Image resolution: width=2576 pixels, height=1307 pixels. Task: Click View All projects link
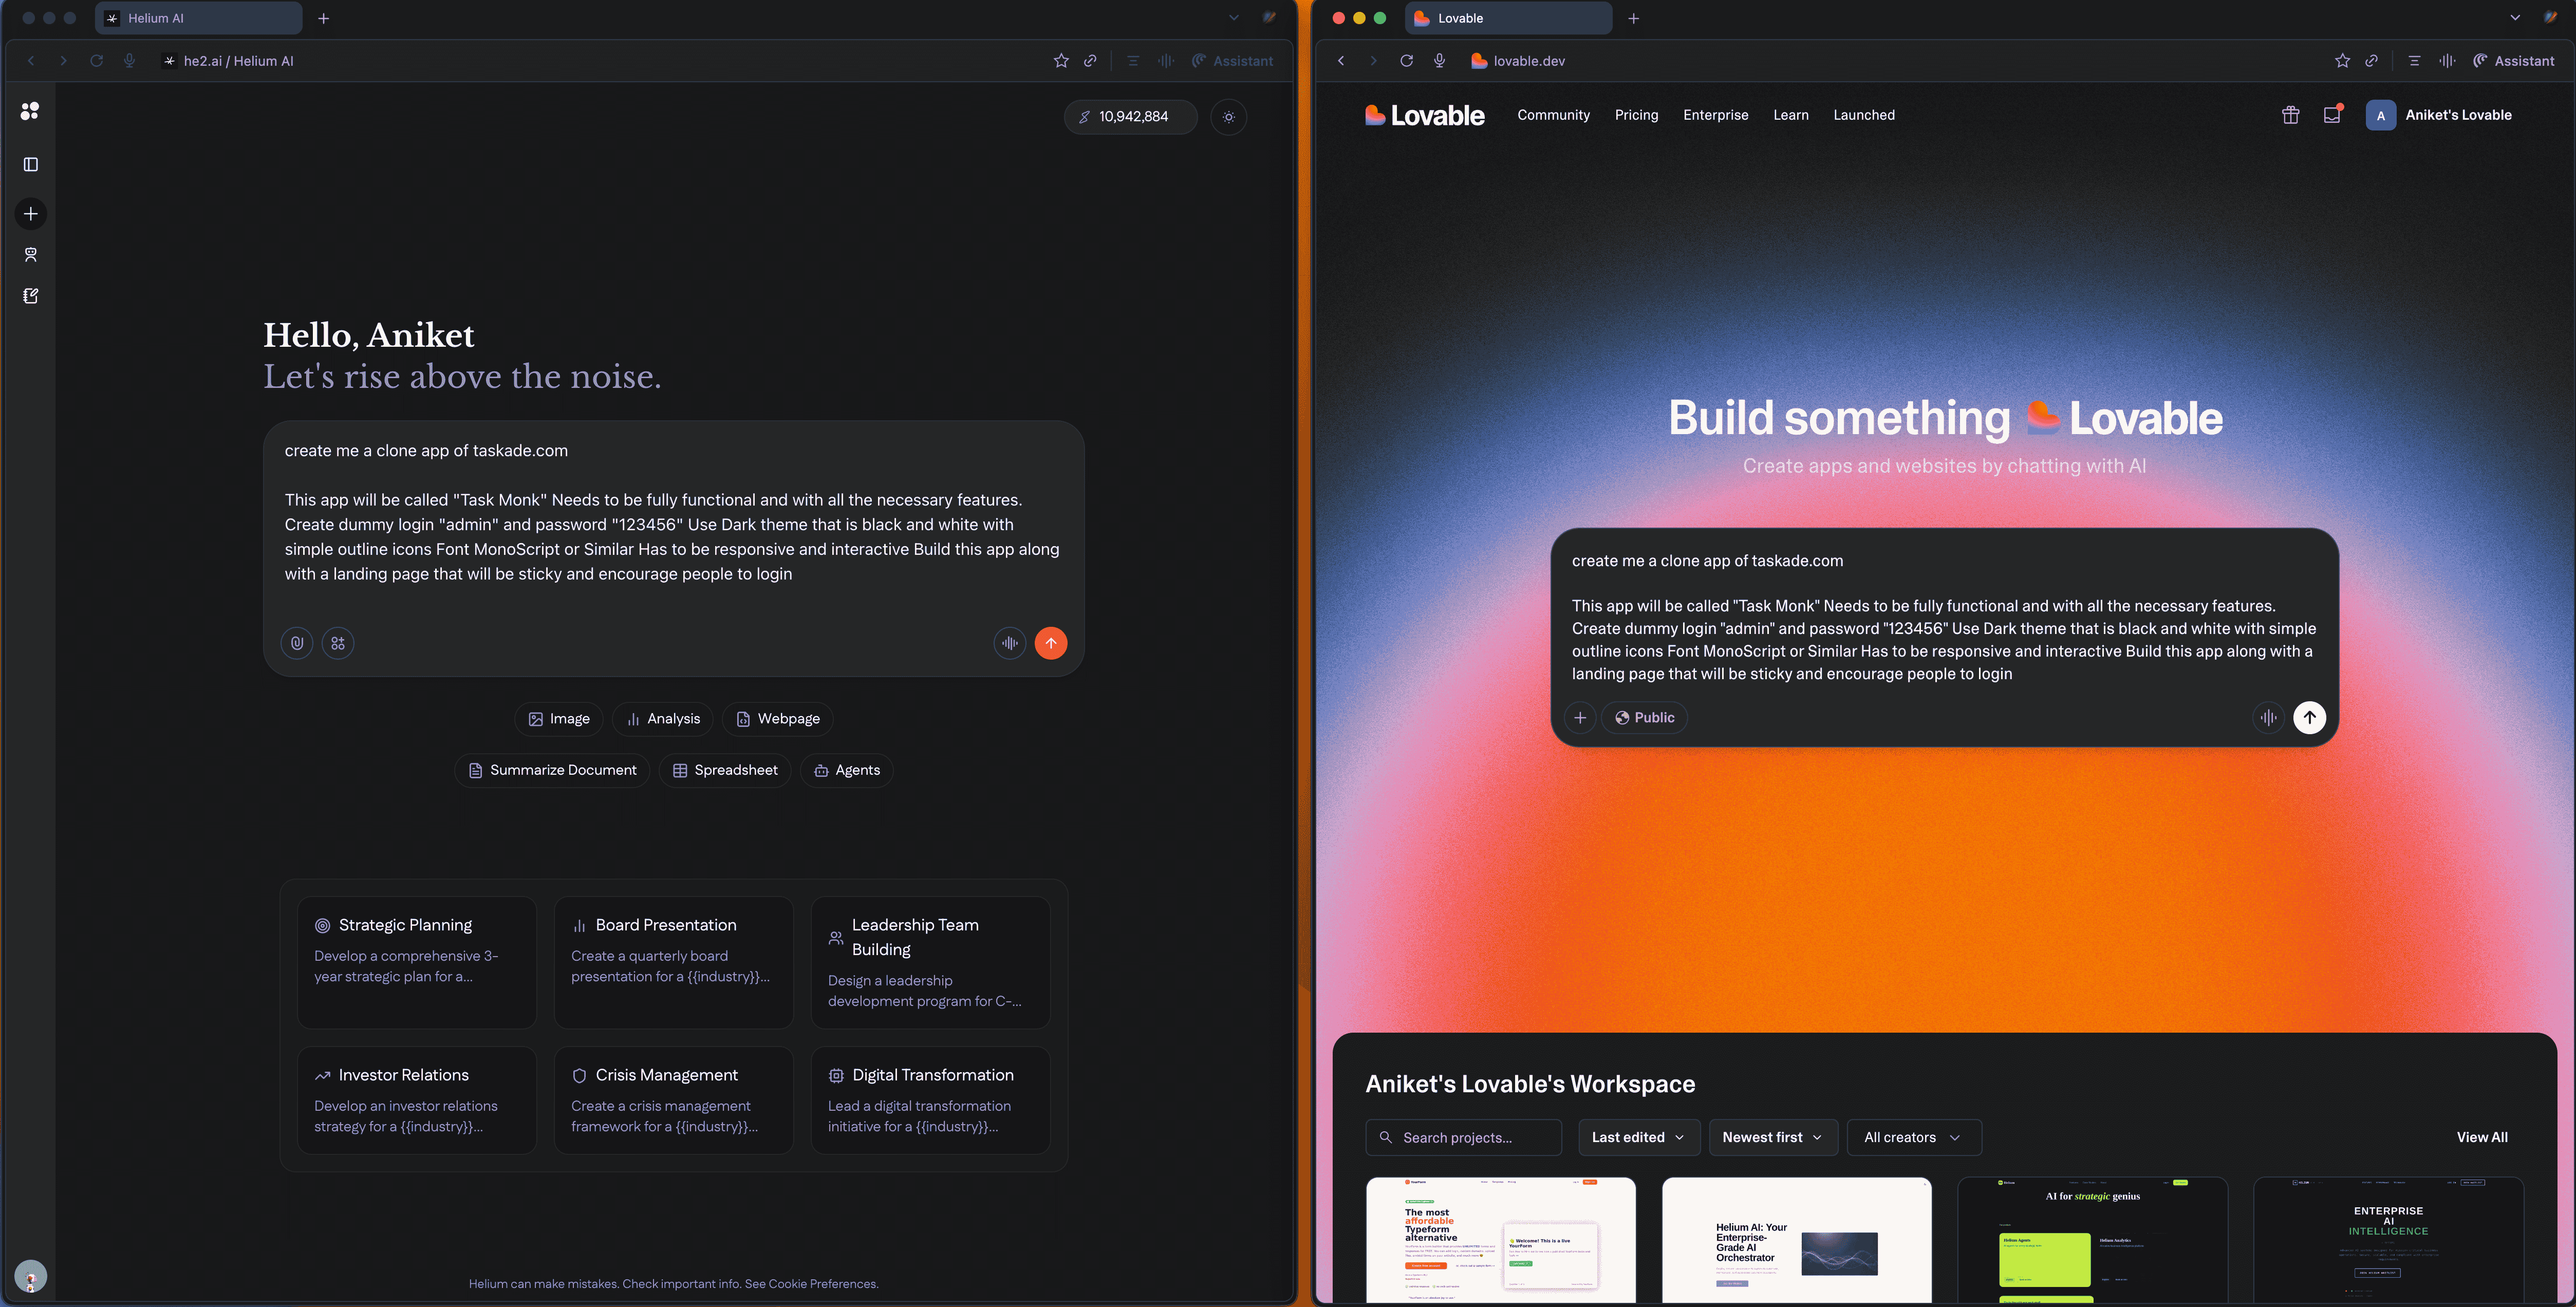click(x=2482, y=1138)
